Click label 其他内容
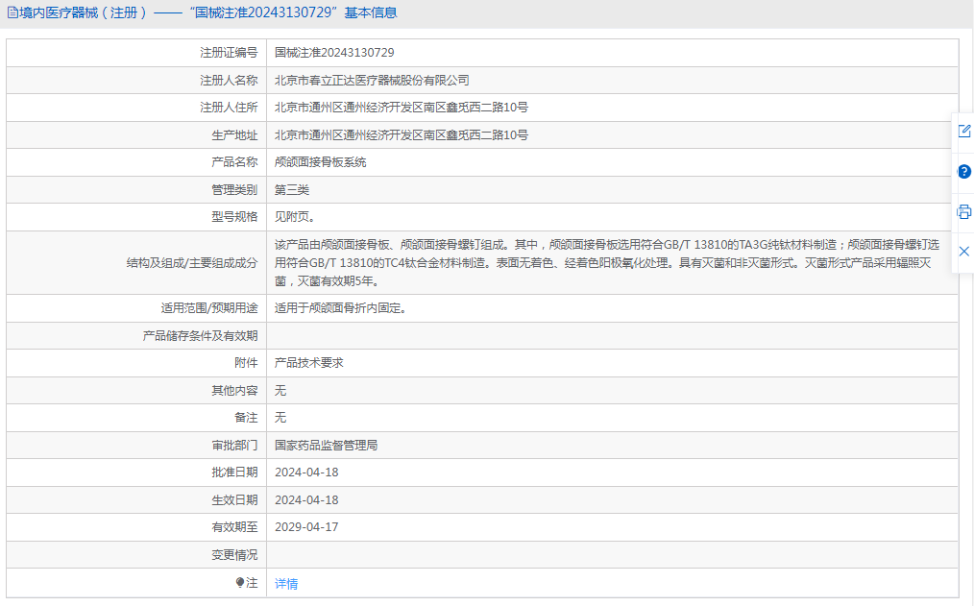 tap(234, 391)
